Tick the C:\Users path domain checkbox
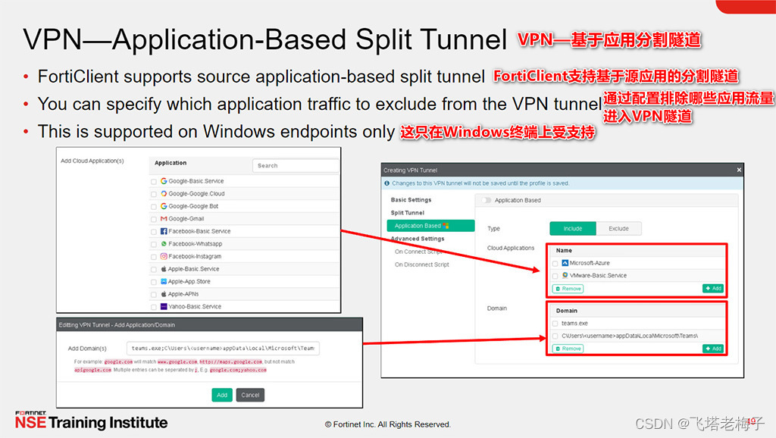The image size is (776, 438). coord(555,336)
